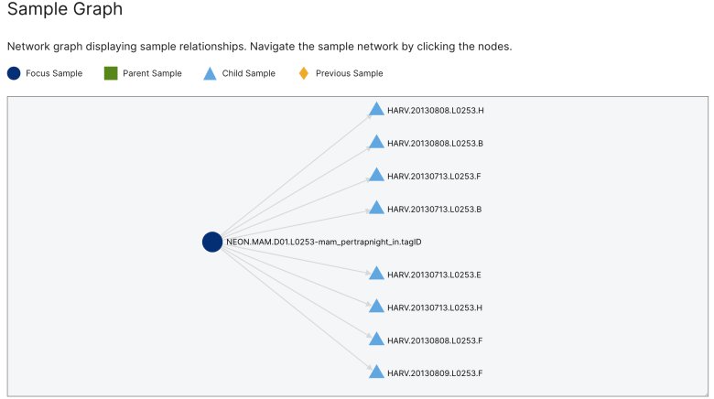Navigate to HARV.20130713.L0253.E triangle node
Viewport: 714px width, 399px height.
click(376, 274)
